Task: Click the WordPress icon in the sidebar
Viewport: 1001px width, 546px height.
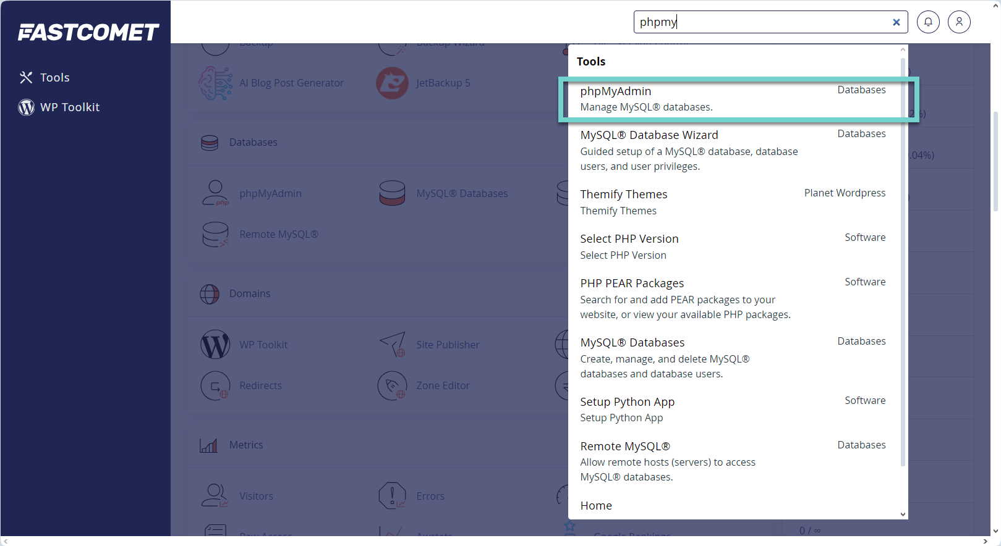Action: coord(26,107)
